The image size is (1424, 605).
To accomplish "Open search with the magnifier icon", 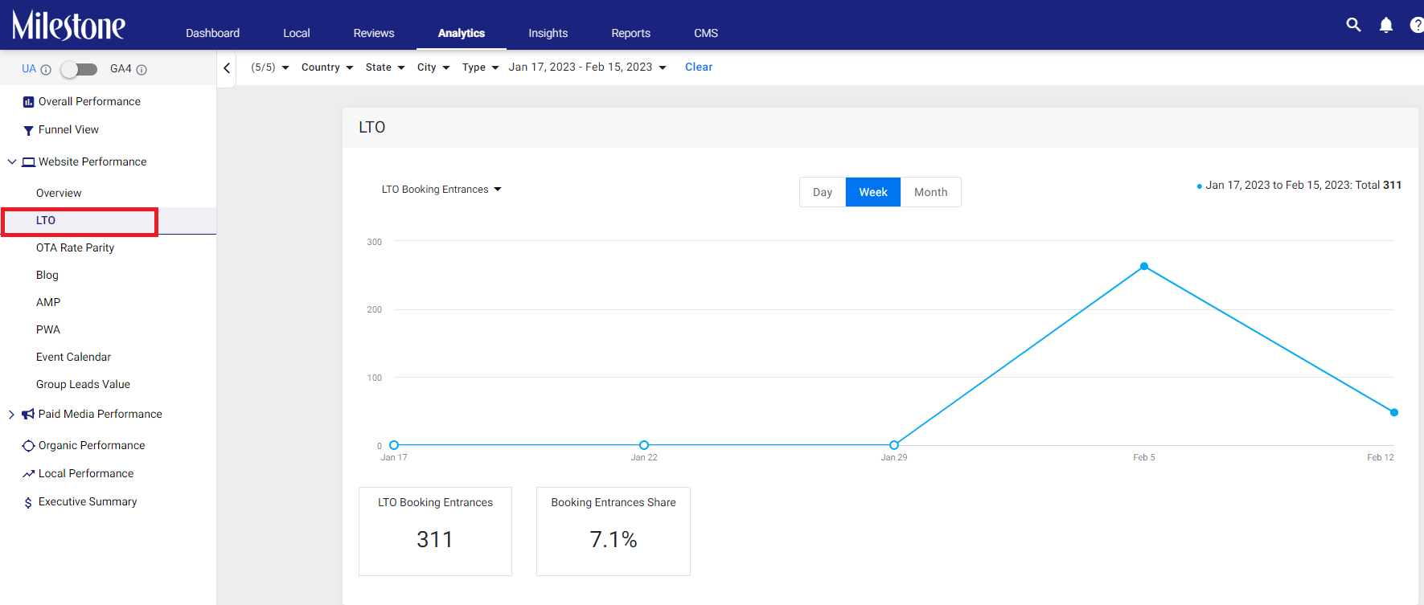I will coord(1353,25).
